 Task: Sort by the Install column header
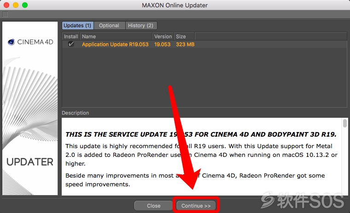(x=71, y=36)
